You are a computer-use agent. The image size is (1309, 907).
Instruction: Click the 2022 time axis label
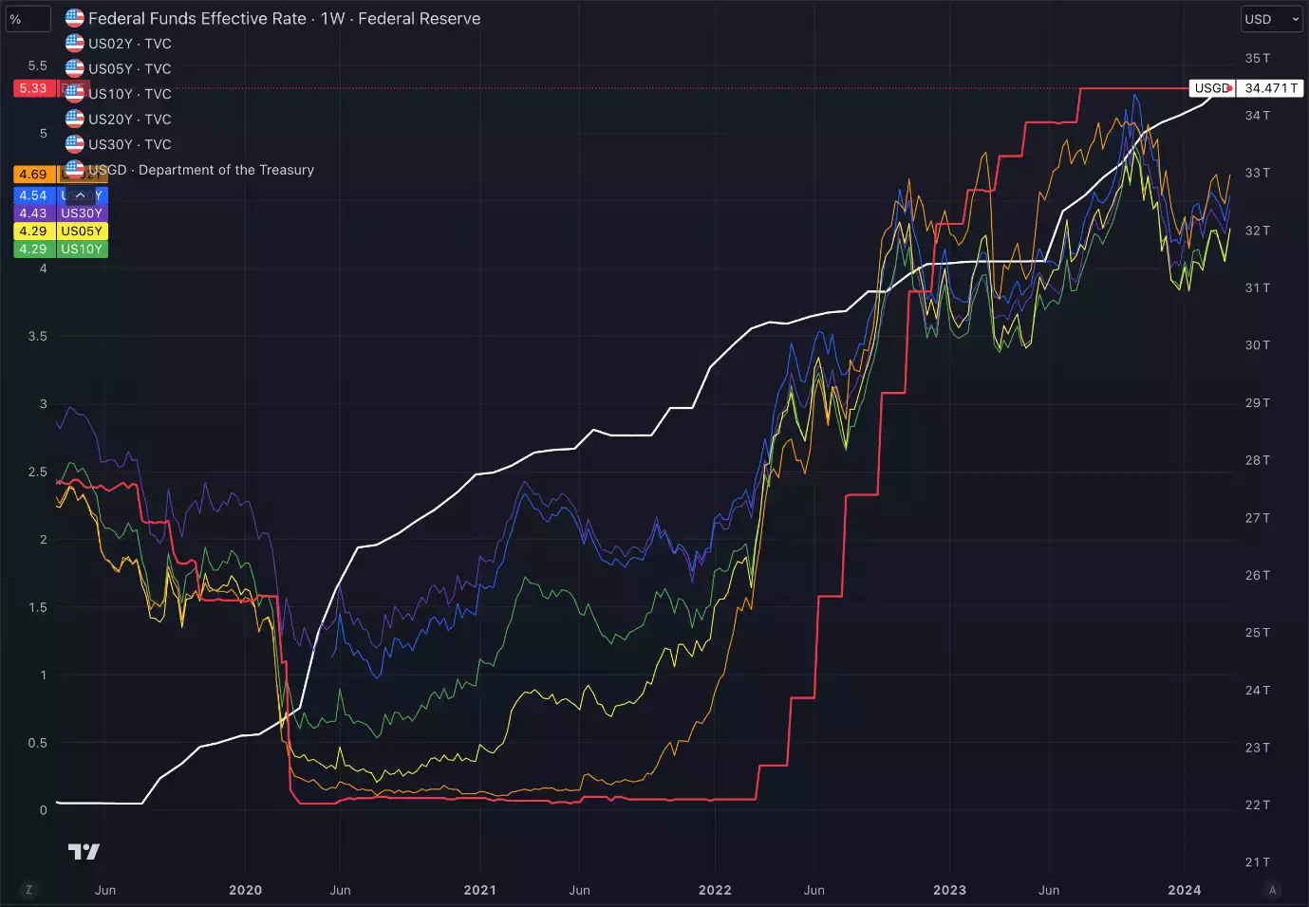tap(715, 890)
